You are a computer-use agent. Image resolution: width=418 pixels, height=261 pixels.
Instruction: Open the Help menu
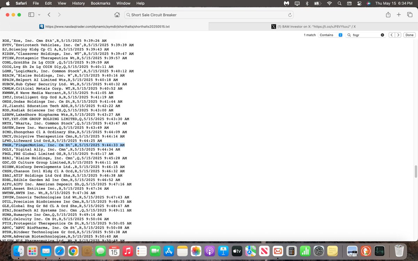pyautogui.click(x=140, y=3)
